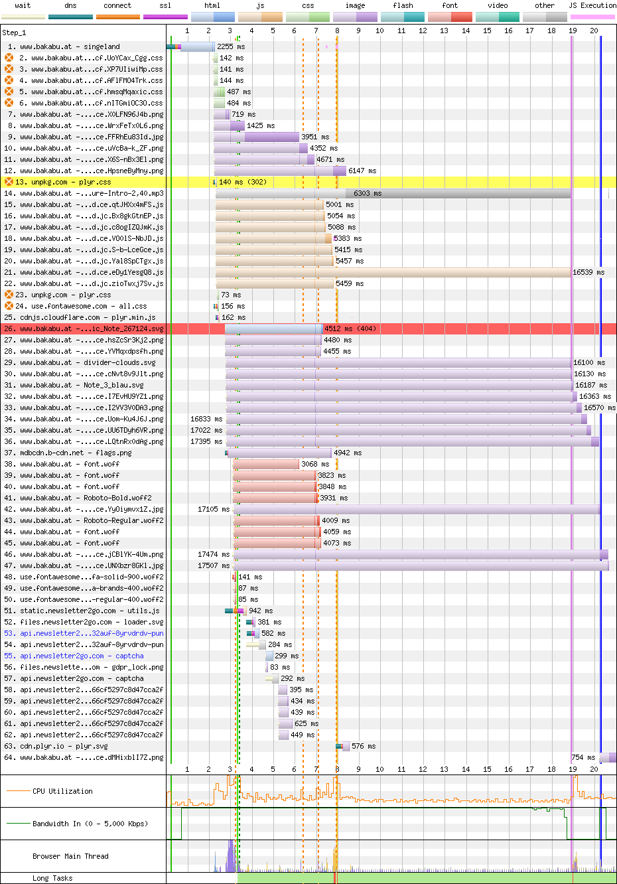Select the image legend label
617x884 pixels.
tap(355, 5)
